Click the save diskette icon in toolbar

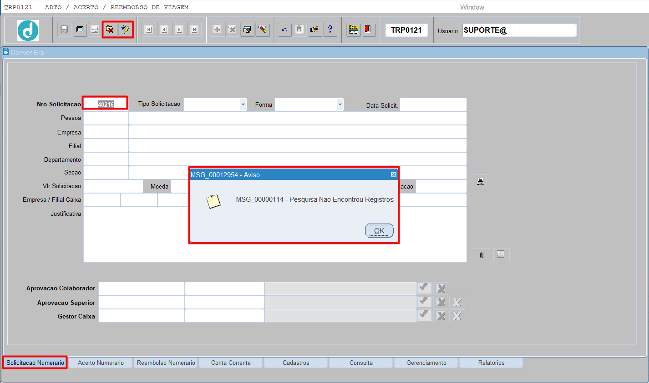[x=64, y=30]
